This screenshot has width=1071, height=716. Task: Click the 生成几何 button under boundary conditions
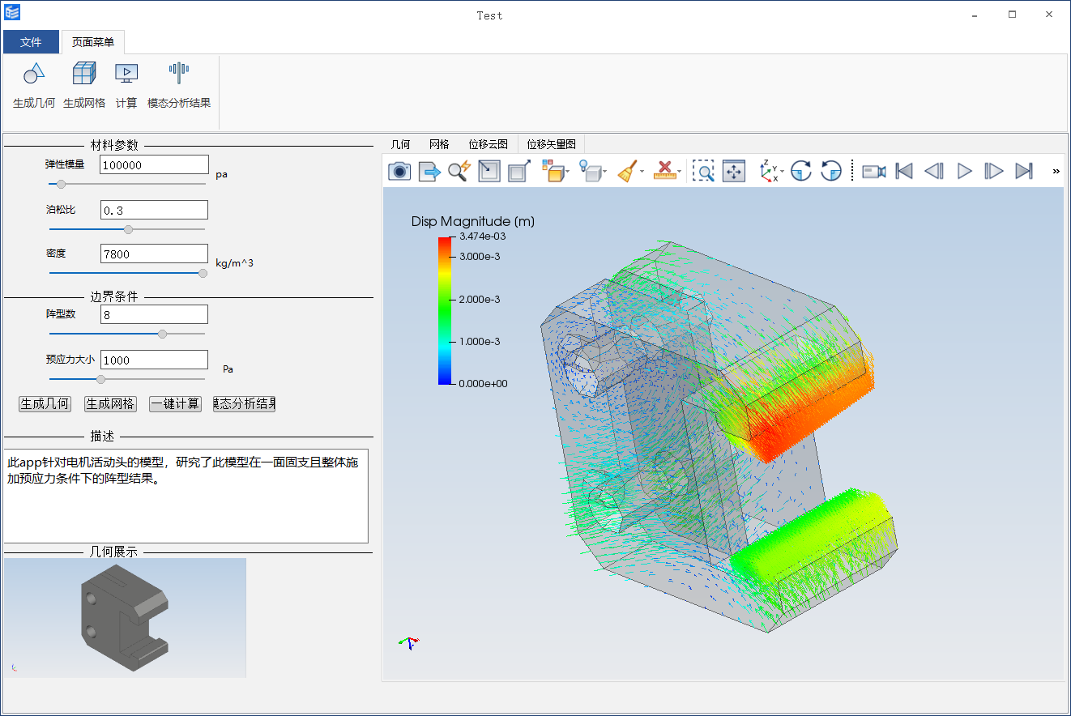[x=45, y=404]
